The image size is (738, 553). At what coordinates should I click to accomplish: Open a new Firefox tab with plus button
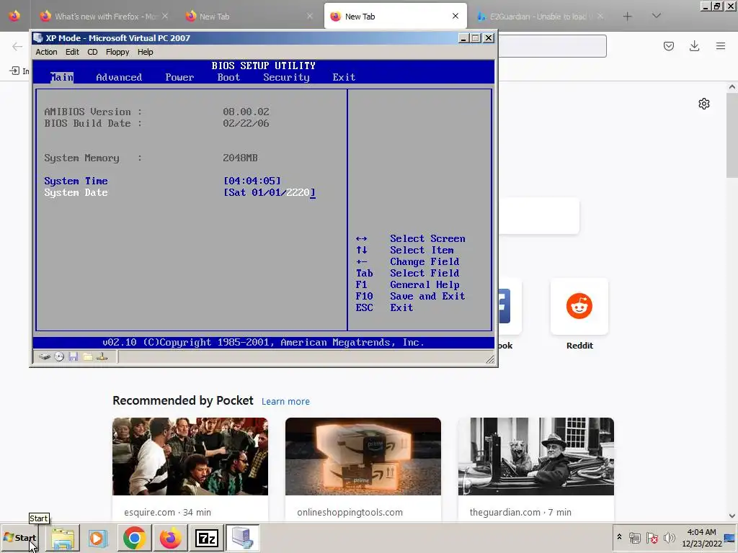point(628,16)
